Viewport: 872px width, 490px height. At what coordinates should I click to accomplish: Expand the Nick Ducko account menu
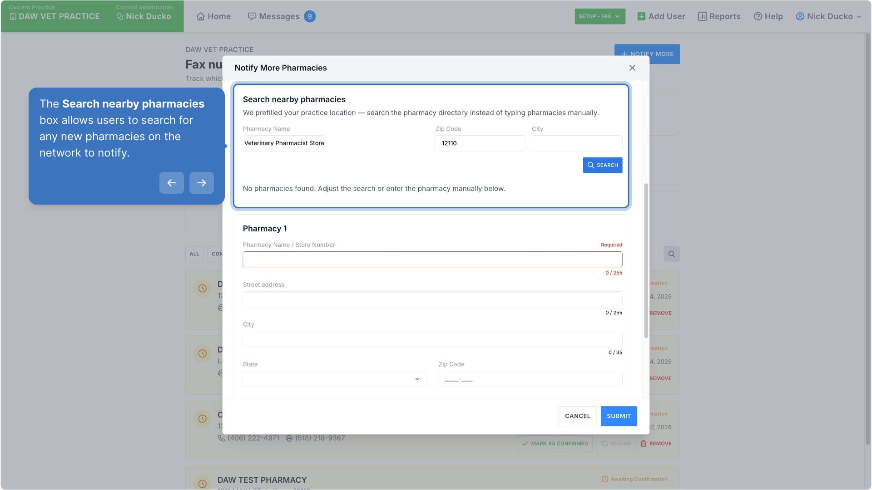(829, 16)
